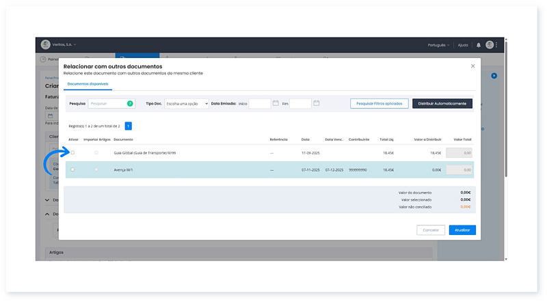Open the notifications bell icon

(479, 44)
